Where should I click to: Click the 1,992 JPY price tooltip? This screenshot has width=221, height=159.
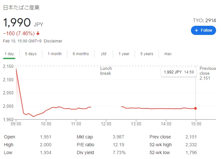[178, 72]
